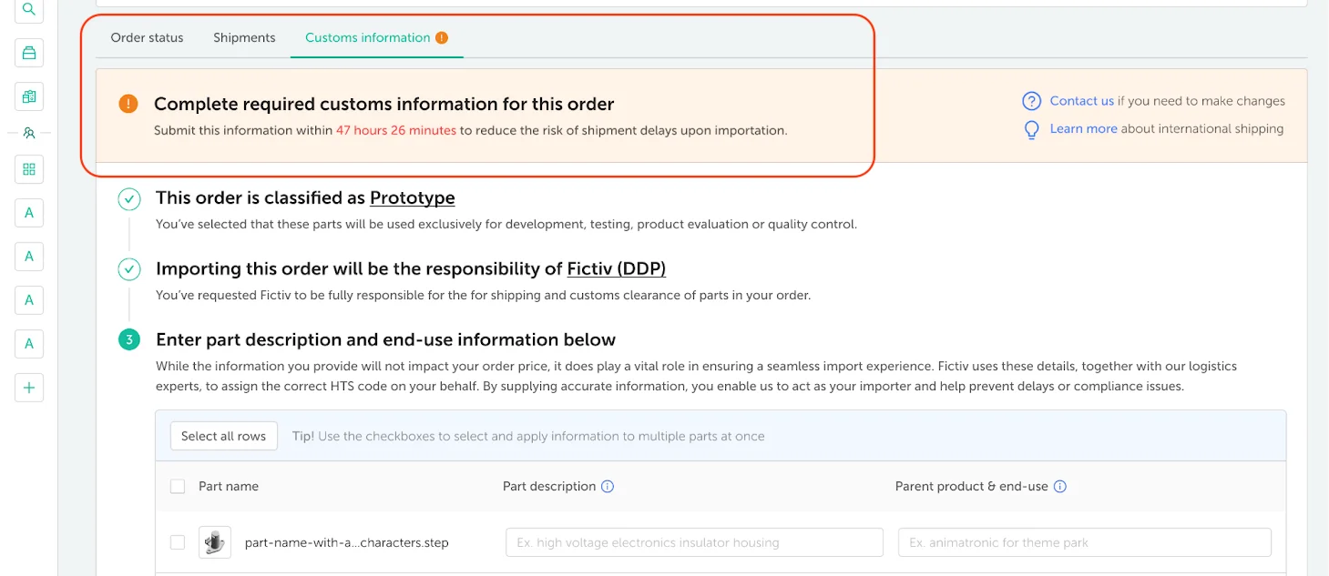Click the Select all rows button
Image resolution: width=1329 pixels, height=576 pixels.
pos(224,436)
